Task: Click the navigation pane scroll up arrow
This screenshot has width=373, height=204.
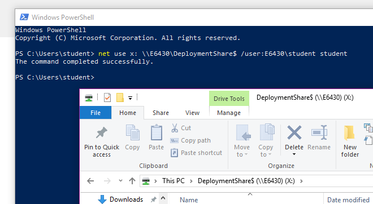Action: [163, 198]
